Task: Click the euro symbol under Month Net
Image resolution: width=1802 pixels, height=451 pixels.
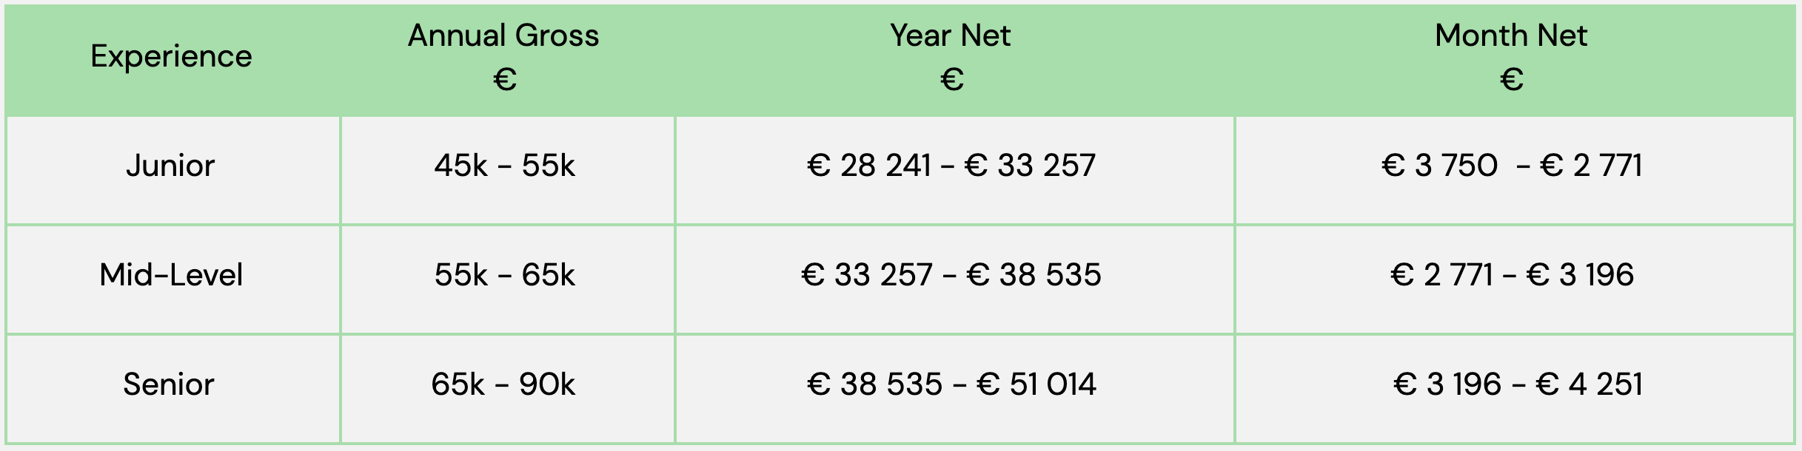Action: [x=1512, y=79]
